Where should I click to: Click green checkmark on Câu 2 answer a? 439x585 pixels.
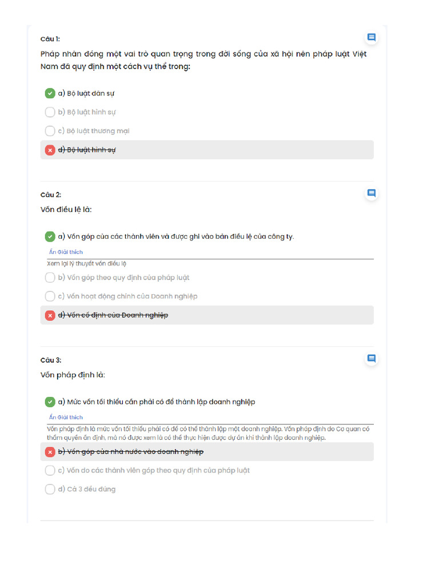pyautogui.click(x=50, y=237)
